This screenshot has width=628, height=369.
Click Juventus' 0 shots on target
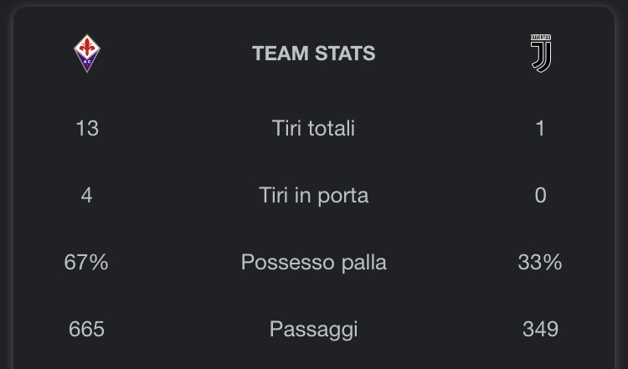click(540, 195)
